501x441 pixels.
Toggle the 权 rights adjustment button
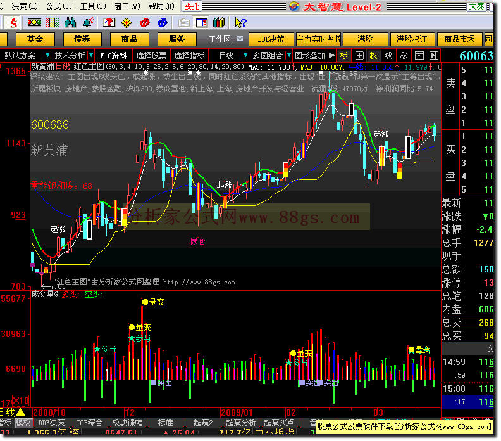pos(373,56)
